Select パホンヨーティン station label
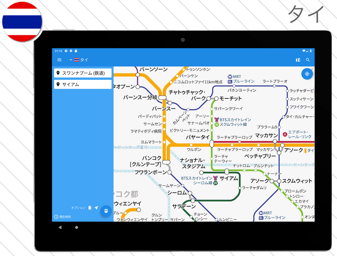Screen dimensions: 337x256 point(242,90)
